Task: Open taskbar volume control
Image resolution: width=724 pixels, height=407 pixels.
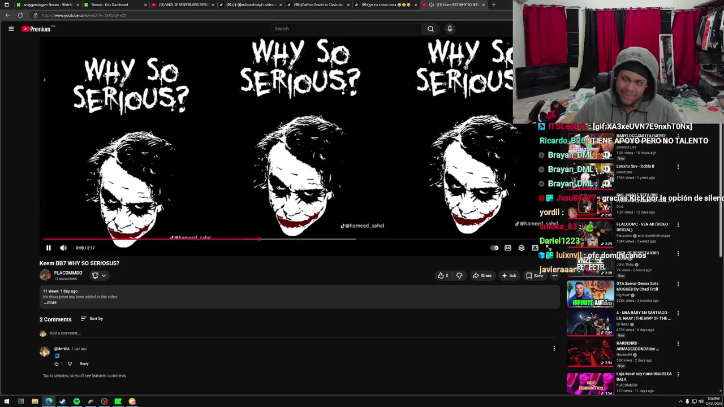Action: [x=701, y=401]
